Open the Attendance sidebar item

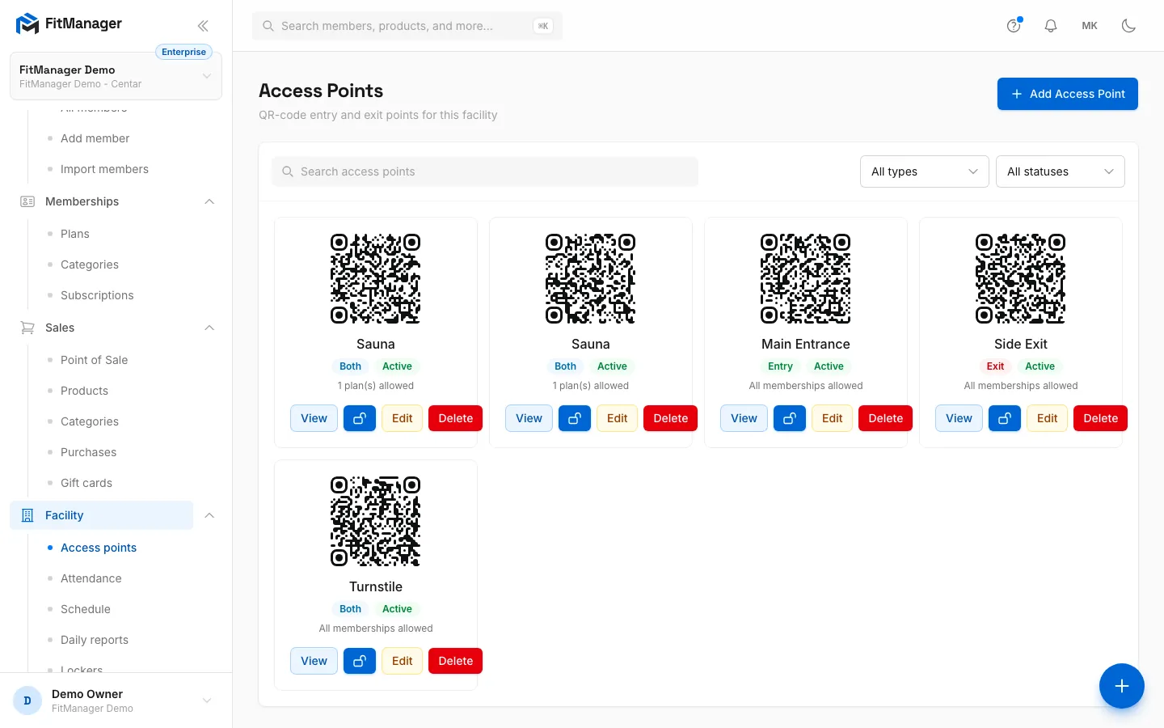click(91, 578)
